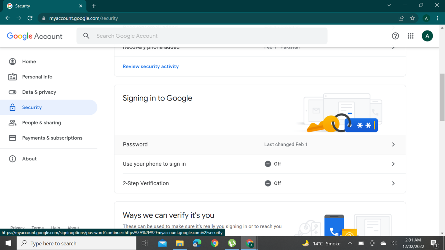
Task: Open the Chrome tab search dropdown
Action: (389, 5)
